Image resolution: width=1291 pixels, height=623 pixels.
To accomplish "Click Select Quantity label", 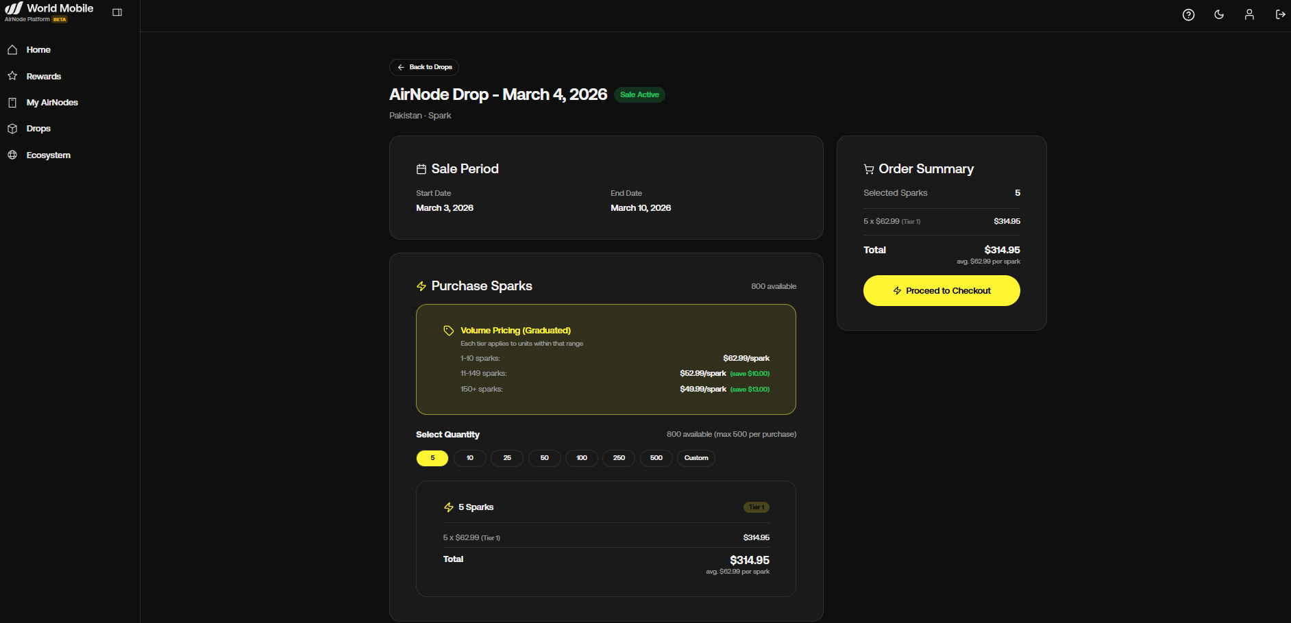I will [x=447, y=435].
